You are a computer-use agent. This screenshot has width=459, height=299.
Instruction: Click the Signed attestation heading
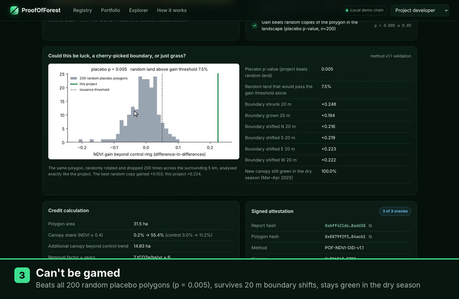tap(272, 211)
